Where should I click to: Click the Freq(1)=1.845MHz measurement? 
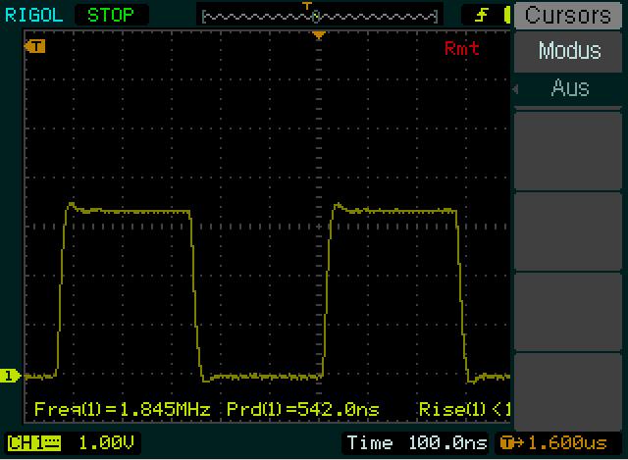[x=122, y=409]
